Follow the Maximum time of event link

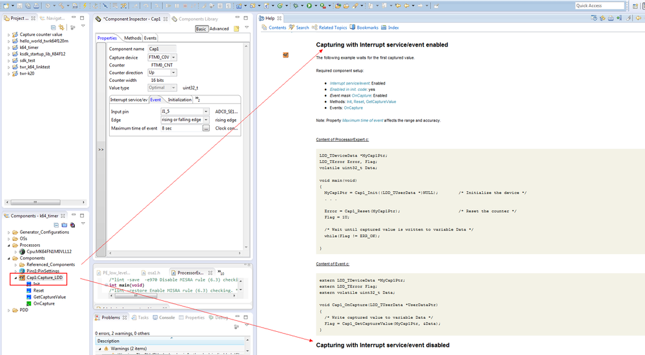point(362,120)
